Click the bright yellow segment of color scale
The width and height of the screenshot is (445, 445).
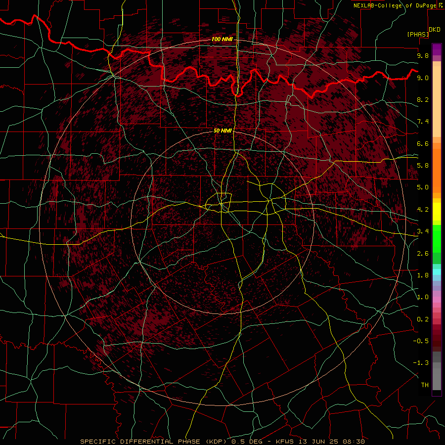pyautogui.click(x=437, y=212)
